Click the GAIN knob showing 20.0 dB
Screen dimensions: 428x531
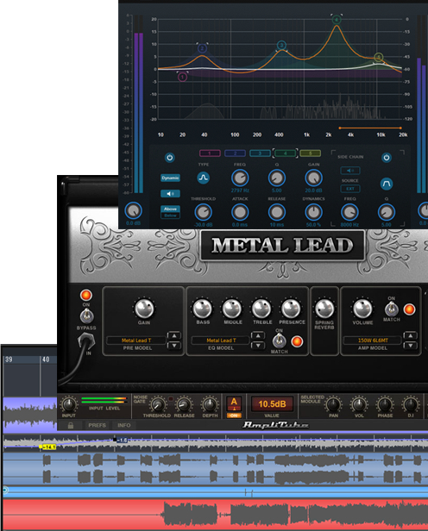click(313, 178)
